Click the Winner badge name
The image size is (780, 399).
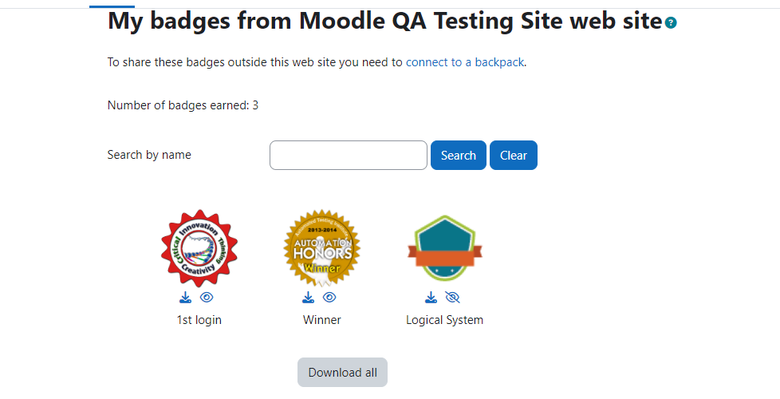[x=322, y=320]
